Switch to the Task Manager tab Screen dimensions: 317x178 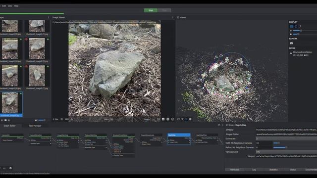point(35,126)
